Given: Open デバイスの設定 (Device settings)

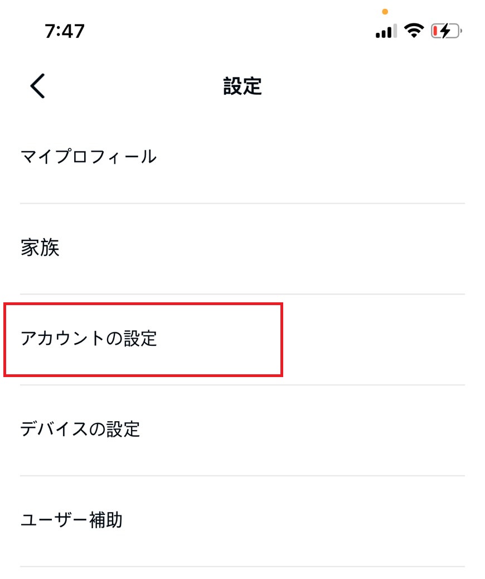Looking at the screenshot, I should click(81, 429).
